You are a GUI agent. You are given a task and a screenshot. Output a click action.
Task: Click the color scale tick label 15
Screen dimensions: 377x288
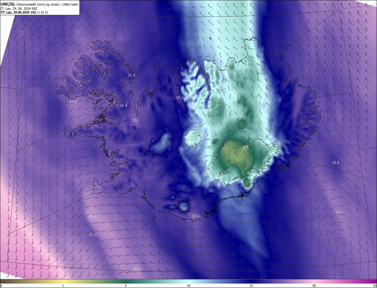coord(251,286)
